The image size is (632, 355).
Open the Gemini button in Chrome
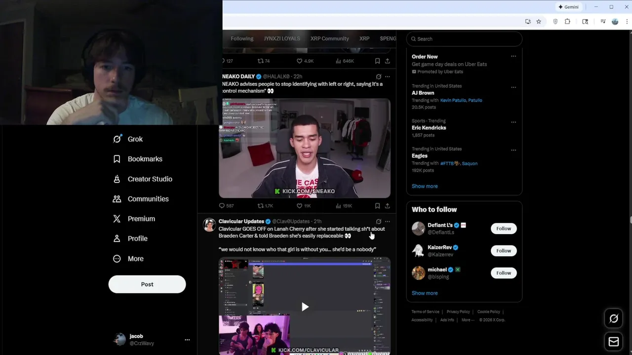(568, 7)
